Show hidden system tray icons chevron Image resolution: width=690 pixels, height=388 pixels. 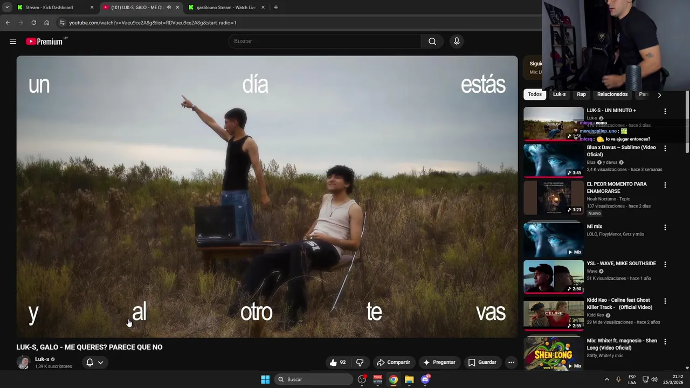point(606,379)
